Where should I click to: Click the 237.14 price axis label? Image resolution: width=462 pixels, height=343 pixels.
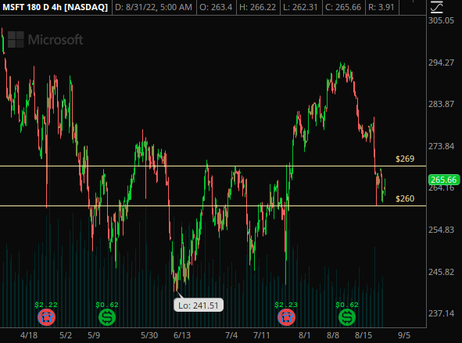(441, 313)
